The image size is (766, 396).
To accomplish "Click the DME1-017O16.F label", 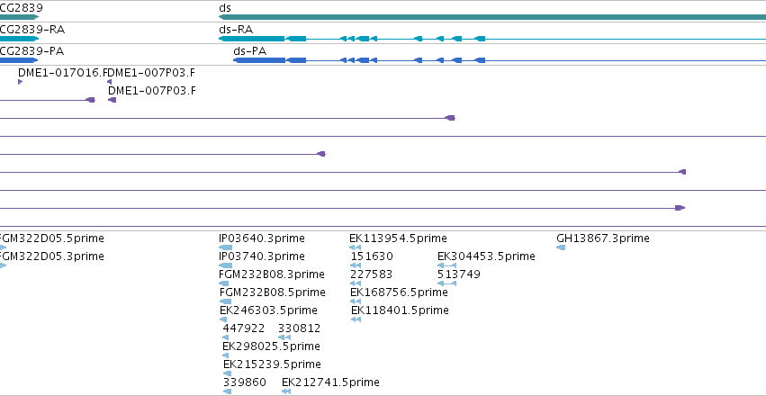I will coord(64,73).
